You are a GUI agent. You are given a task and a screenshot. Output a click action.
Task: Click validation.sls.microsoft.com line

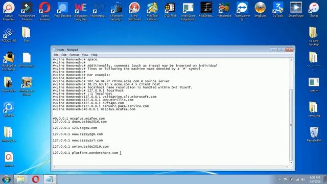[104, 97]
